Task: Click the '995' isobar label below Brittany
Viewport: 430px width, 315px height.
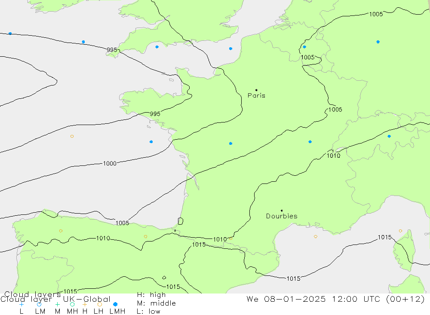Action: pyautogui.click(x=155, y=114)
